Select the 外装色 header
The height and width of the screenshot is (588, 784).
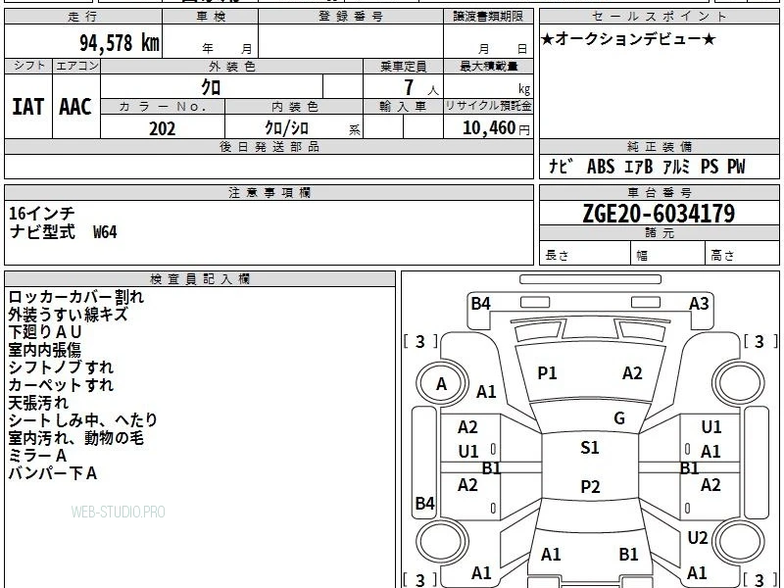[232, 66]
